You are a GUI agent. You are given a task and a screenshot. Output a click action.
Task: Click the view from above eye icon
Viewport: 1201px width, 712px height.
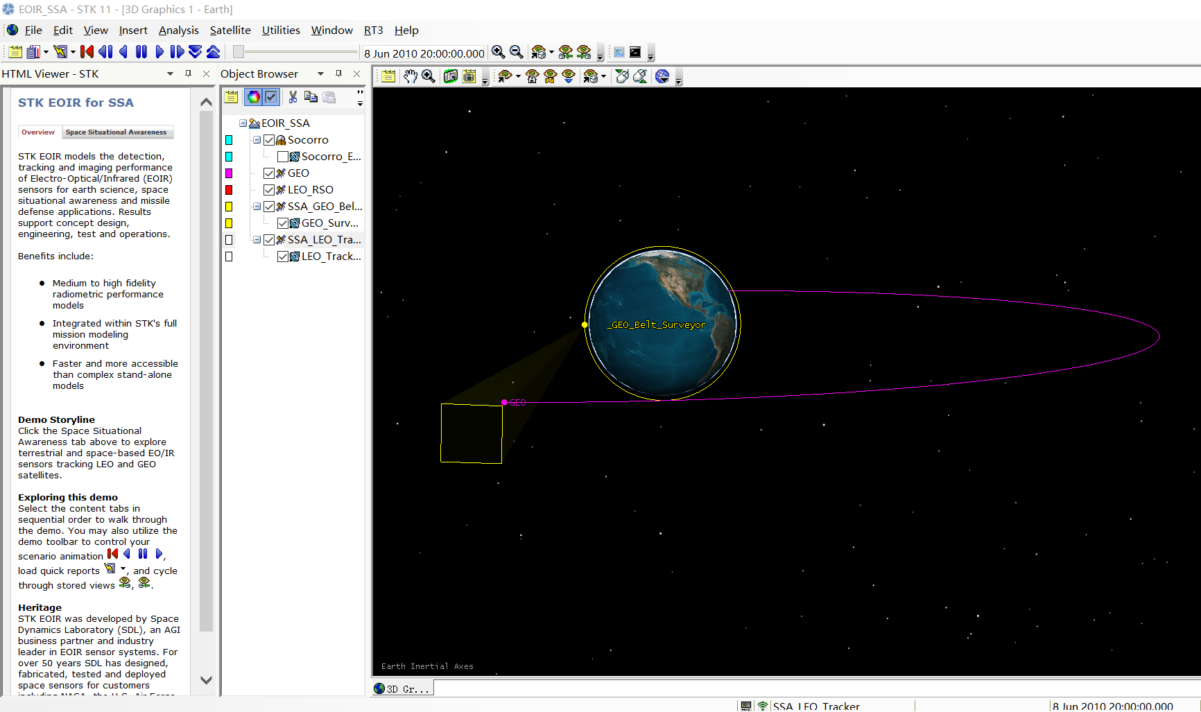point(568,76)
